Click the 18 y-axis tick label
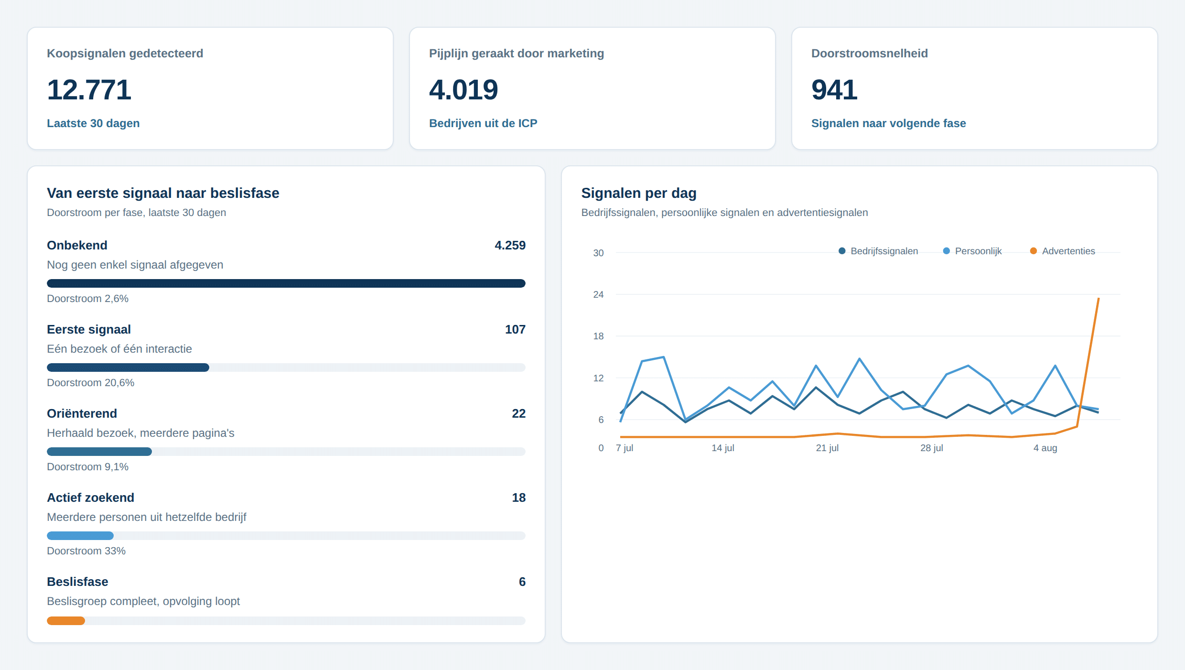 (x=598, y=336)
